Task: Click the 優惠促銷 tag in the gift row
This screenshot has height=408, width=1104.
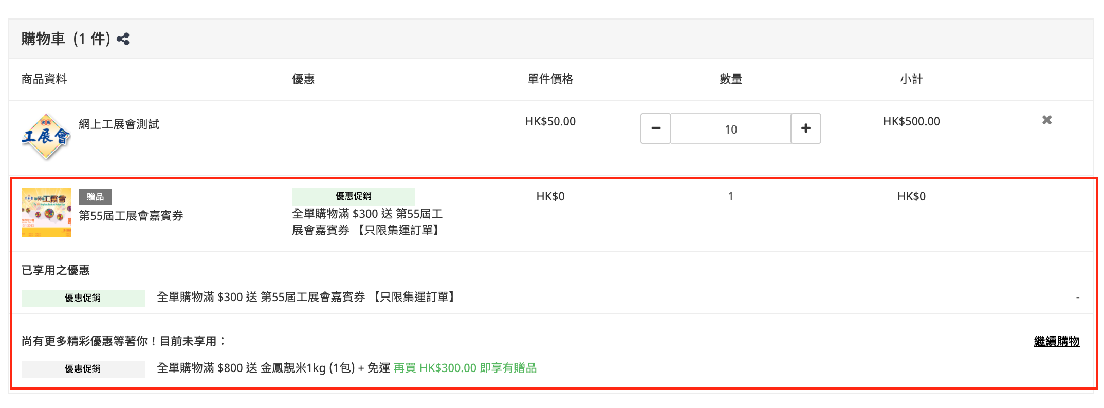Action: 354,196
